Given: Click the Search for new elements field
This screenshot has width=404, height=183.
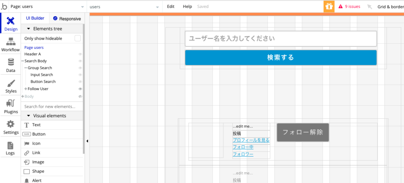Looking at the screenshot, I should click(52, 106).
